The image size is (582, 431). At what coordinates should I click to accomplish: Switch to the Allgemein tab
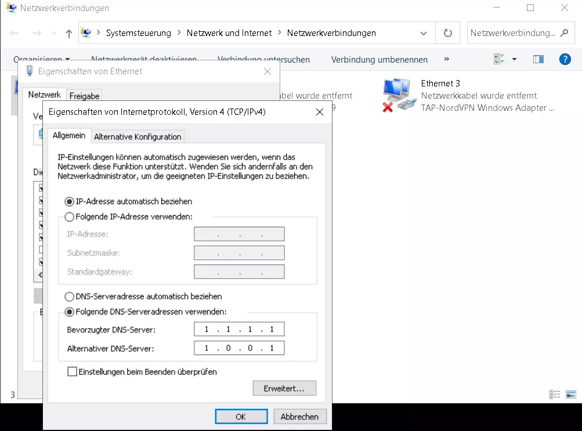tap(69, 135)
